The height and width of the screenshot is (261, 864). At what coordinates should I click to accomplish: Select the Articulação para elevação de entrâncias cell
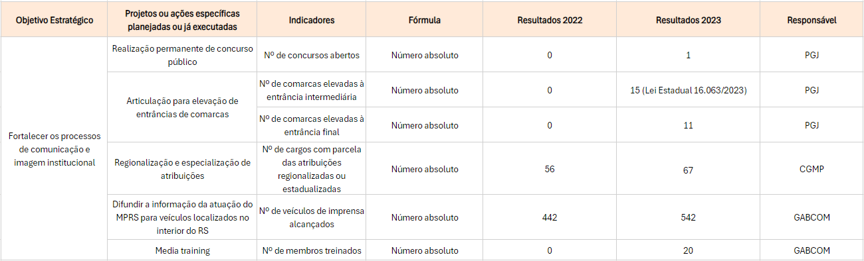pos(181,107)
